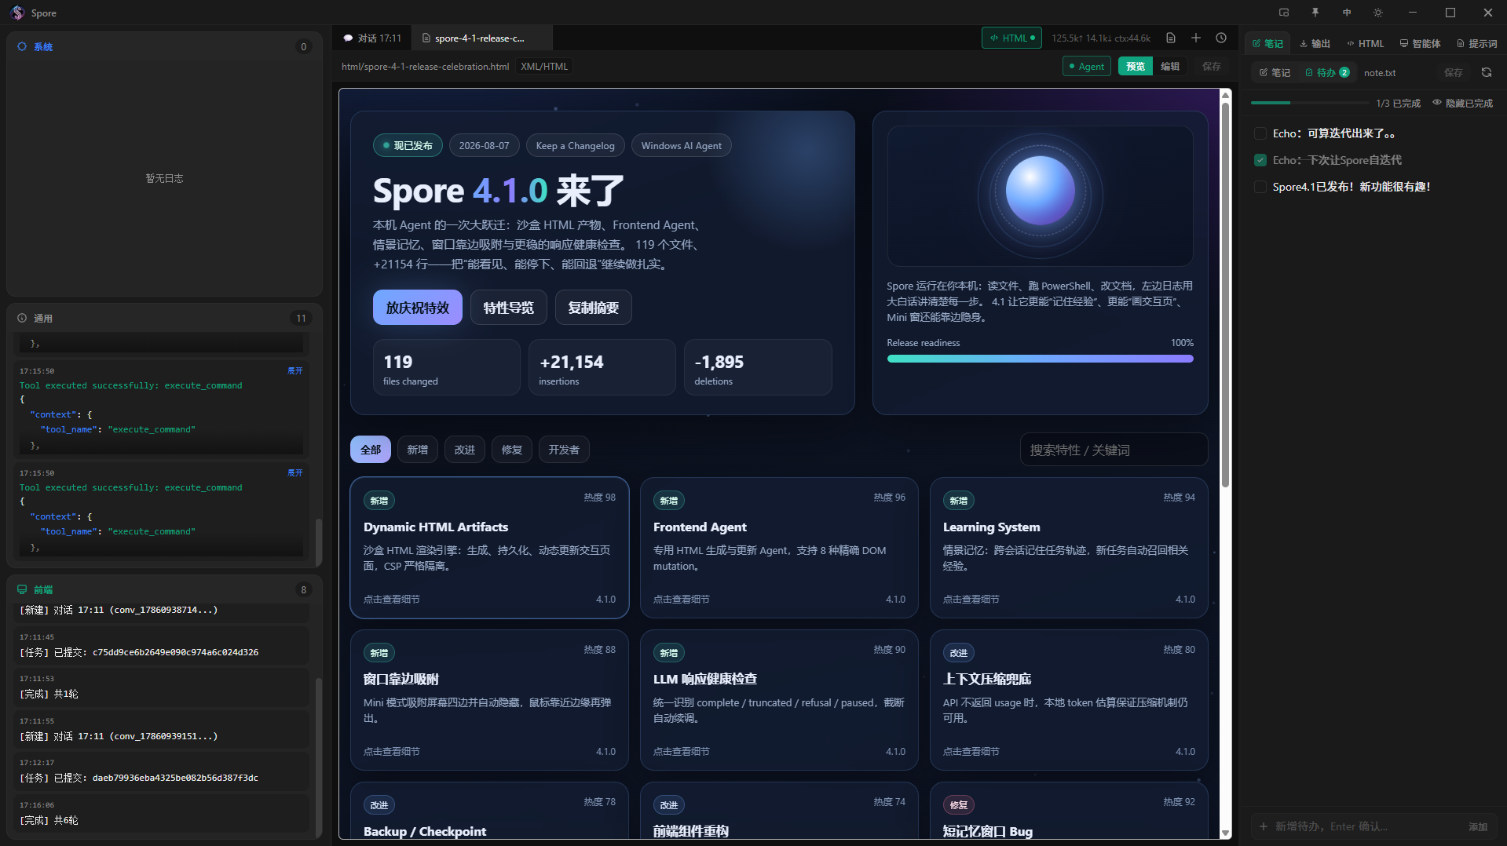Toggle the Agent mode button
The height and width of the screenshot is (846, 1507).
coord(1087,67)
